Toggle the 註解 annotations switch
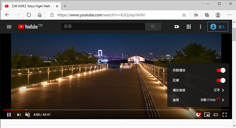236x128 pixels. pyautogui.click(x=221, y=80)
